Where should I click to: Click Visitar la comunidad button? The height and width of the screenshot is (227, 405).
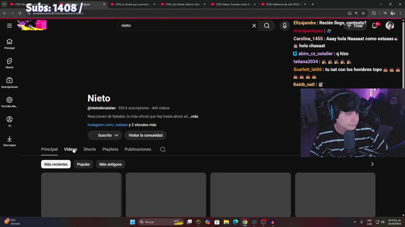tap(146, 135)
